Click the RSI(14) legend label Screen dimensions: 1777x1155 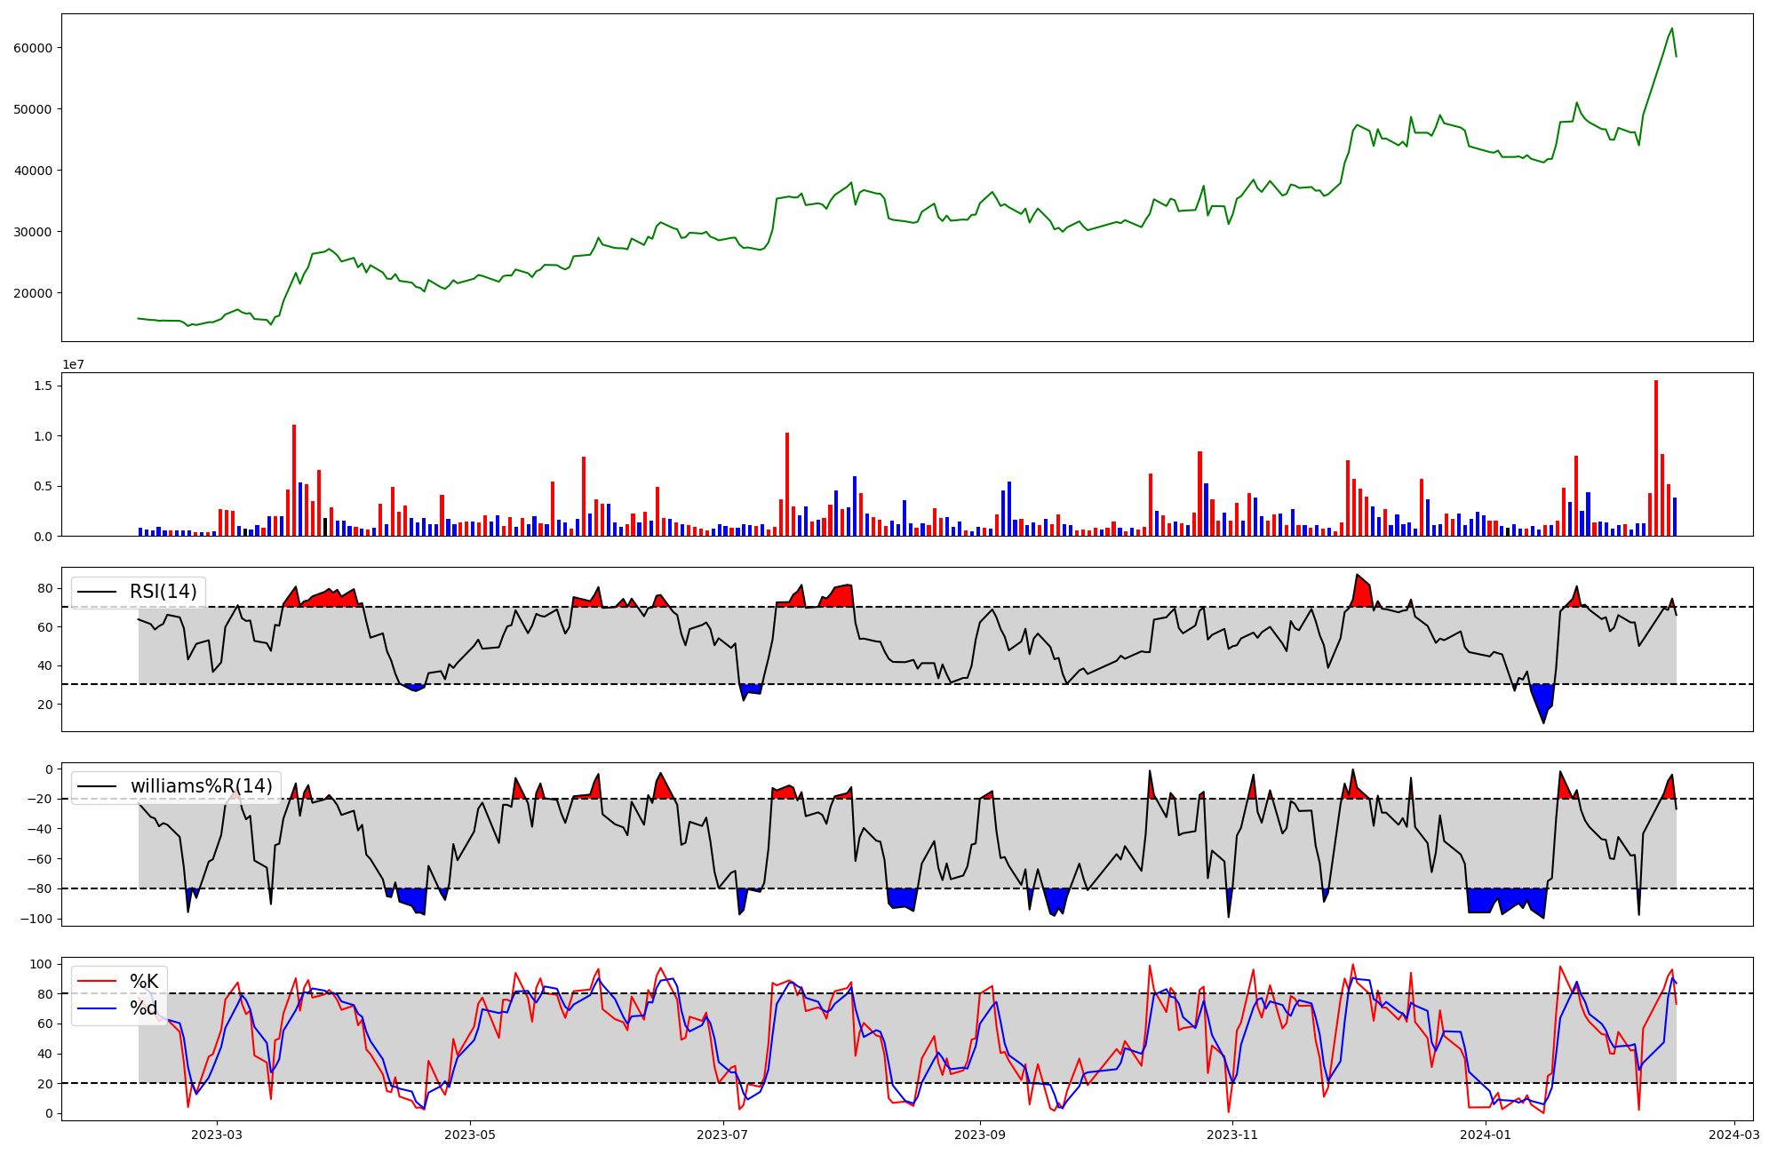tap(163, 592)
